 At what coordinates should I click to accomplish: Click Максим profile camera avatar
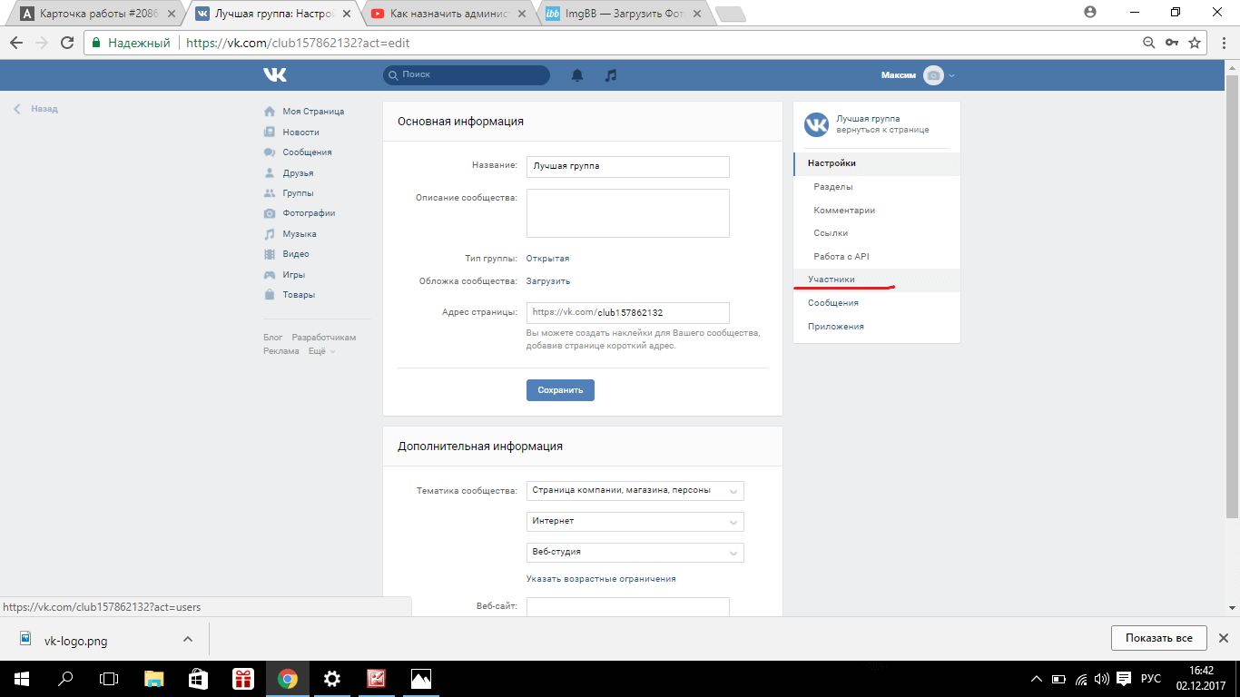tap(933, 75)
